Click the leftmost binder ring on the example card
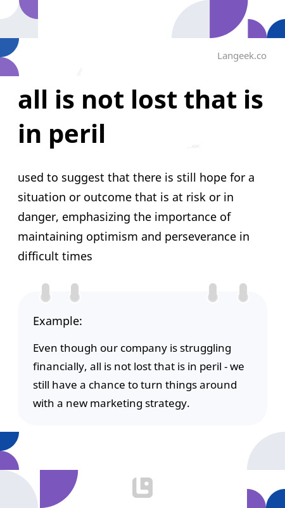Viewport: 285px width, 508px height. (x=46, y=293)
